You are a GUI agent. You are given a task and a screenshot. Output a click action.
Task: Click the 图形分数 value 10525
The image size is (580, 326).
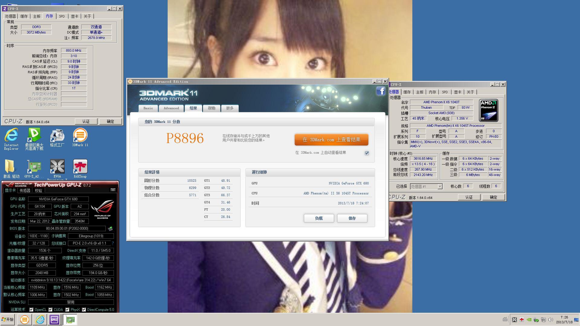(x=192, y=181)
